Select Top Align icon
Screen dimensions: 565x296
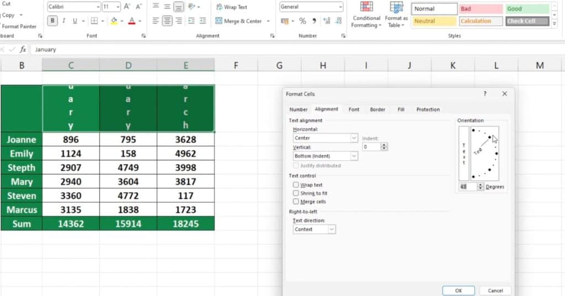156,7
